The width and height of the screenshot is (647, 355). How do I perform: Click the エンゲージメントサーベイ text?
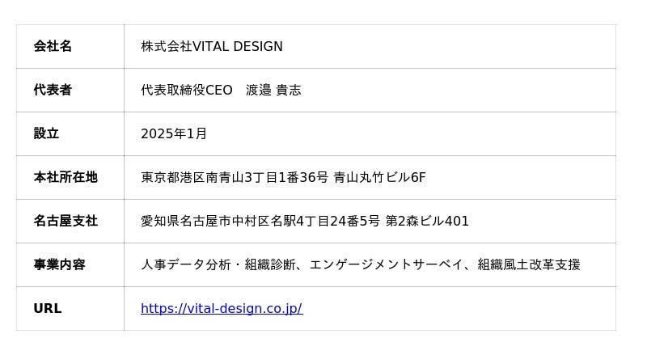click(387, 264)
